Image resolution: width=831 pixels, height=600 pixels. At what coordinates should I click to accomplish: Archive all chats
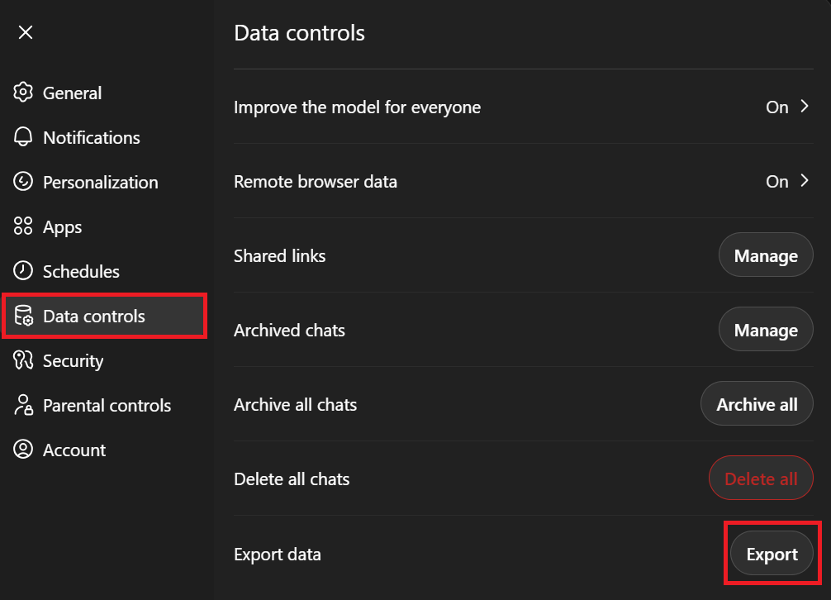pyautogui.click(x=756, y=403)
